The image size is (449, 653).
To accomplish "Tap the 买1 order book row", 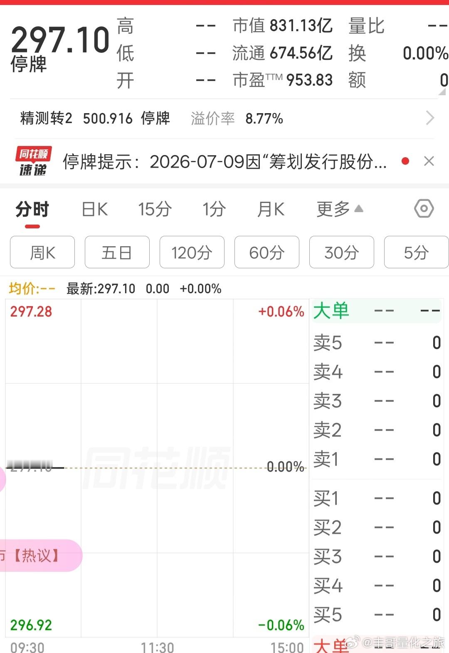I will click(x=377, y=498).
